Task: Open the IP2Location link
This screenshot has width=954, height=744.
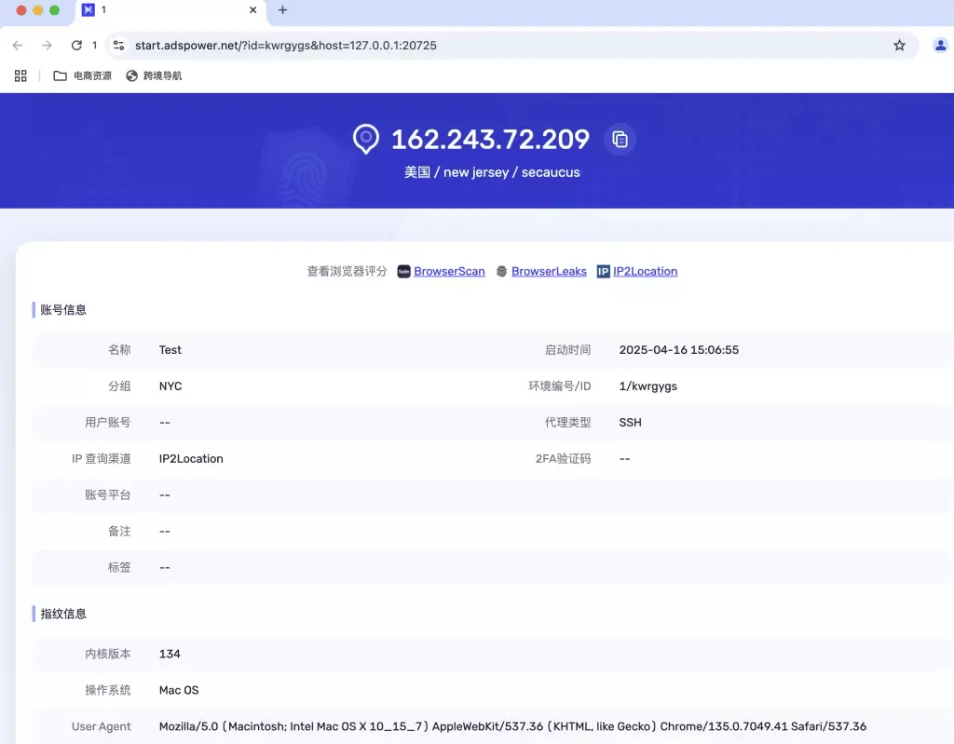Action: click(645, 271)
